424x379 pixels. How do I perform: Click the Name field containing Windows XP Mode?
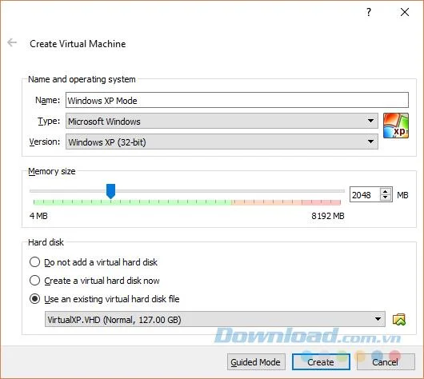click(x=237, y=100)
